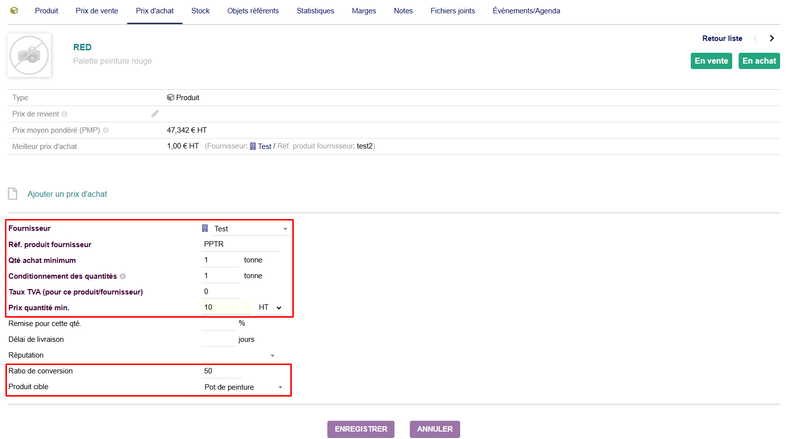Screen dimensions: 789x439
Task: Click the product photo placeholder thumbnail
Action: click(29, 55)
